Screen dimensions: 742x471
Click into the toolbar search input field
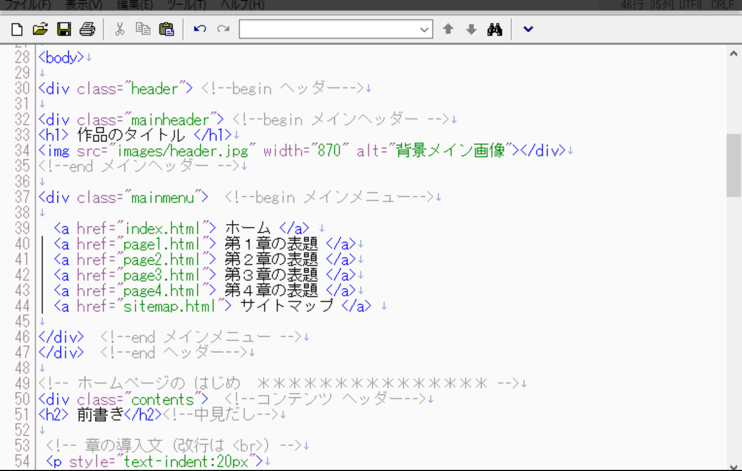point(329,29)
